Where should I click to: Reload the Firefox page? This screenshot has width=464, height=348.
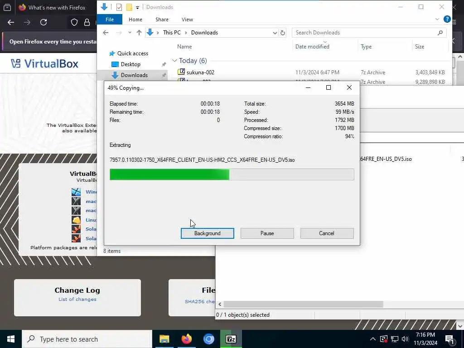coord(43,22)
